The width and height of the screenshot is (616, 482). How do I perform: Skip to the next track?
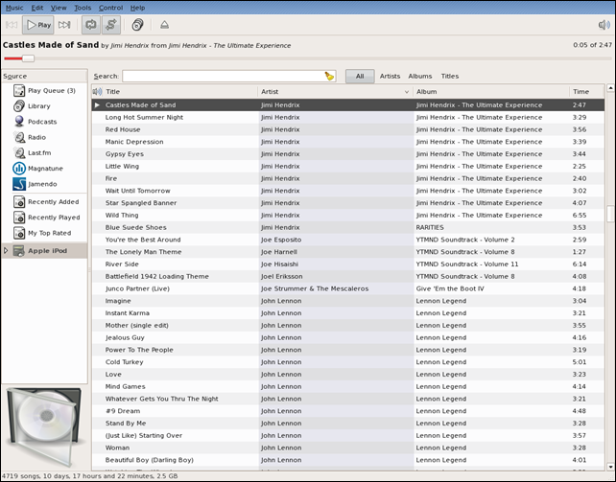[64, 25]
